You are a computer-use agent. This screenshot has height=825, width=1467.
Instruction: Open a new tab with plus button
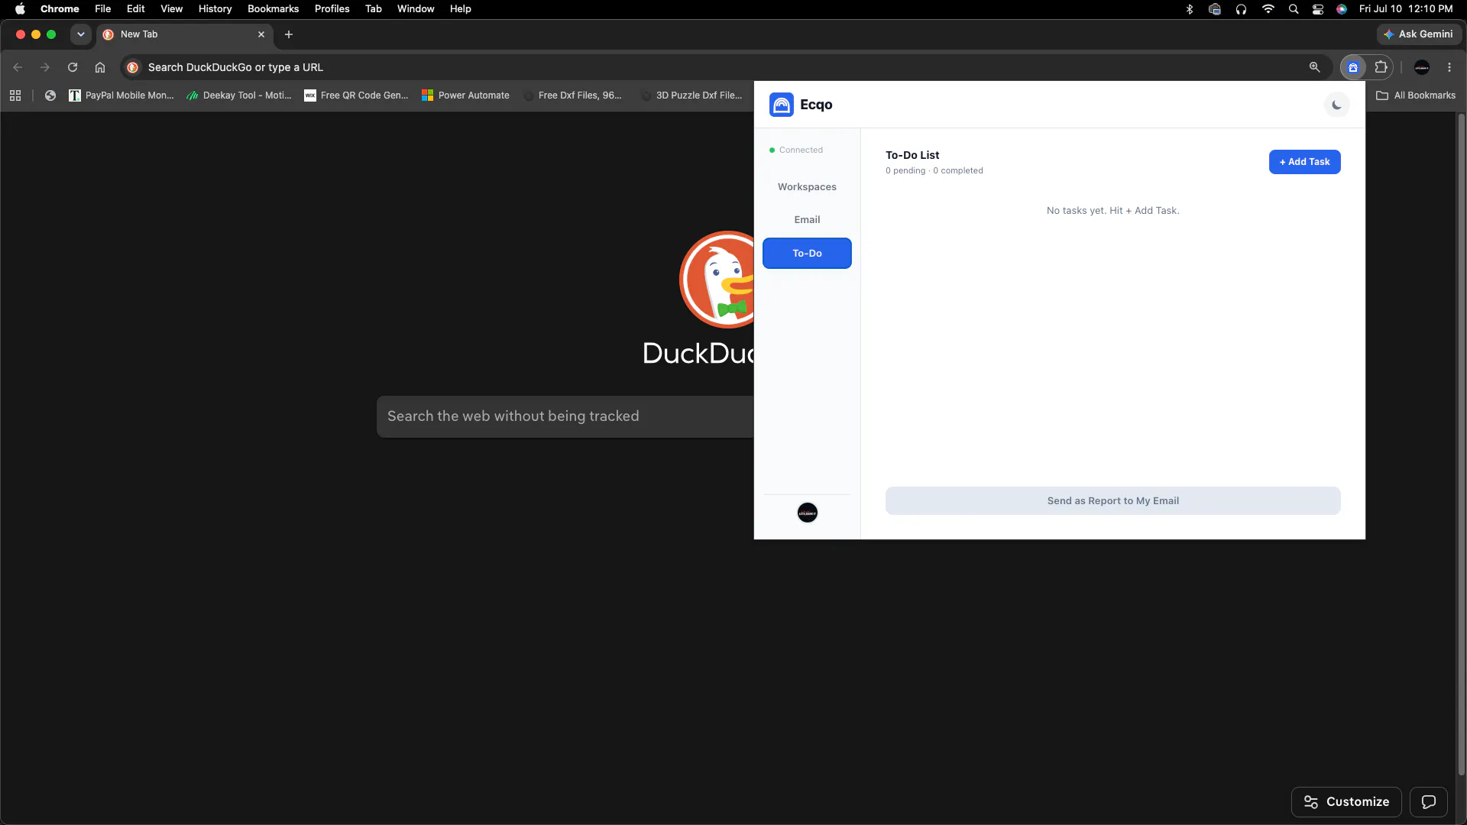click(289, 34)
